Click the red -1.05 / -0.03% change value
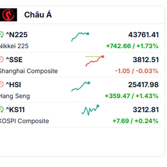The image size is (167, 167). 137,71
